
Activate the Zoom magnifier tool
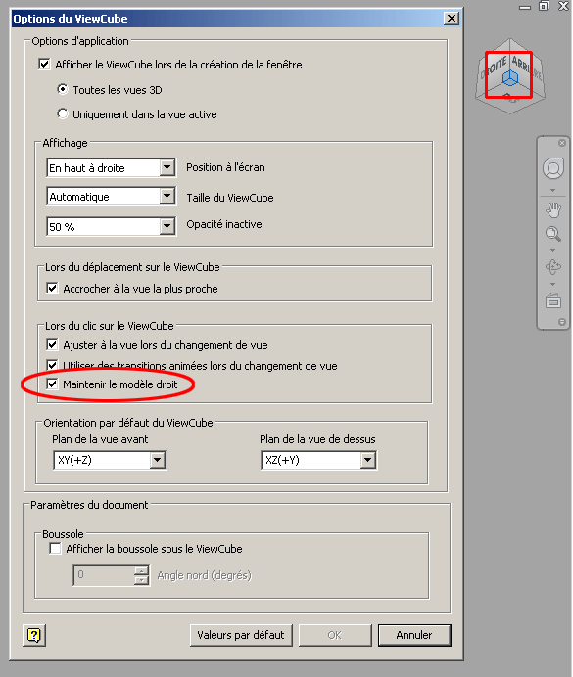(553, 234)
